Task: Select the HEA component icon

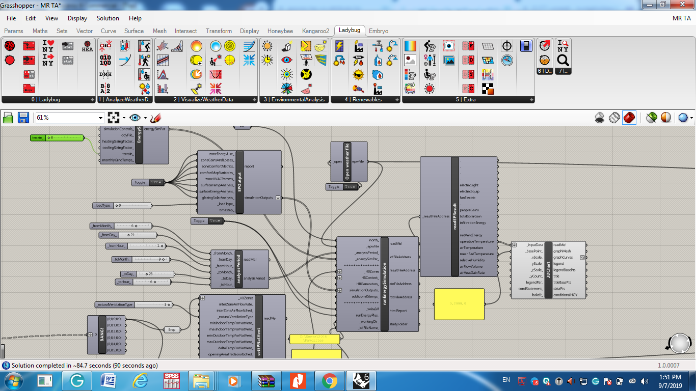Action: 88,46
